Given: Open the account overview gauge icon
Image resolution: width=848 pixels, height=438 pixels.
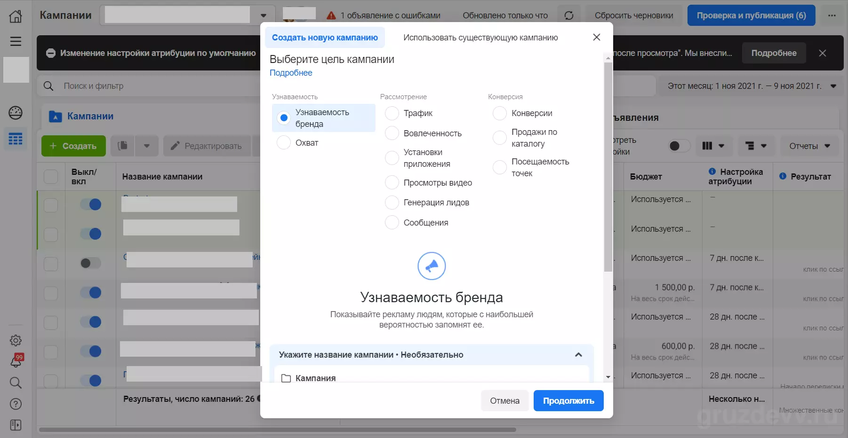Looking at the screenshot, I should 16,113.
